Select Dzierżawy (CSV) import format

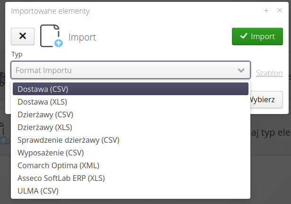(45, 114)
